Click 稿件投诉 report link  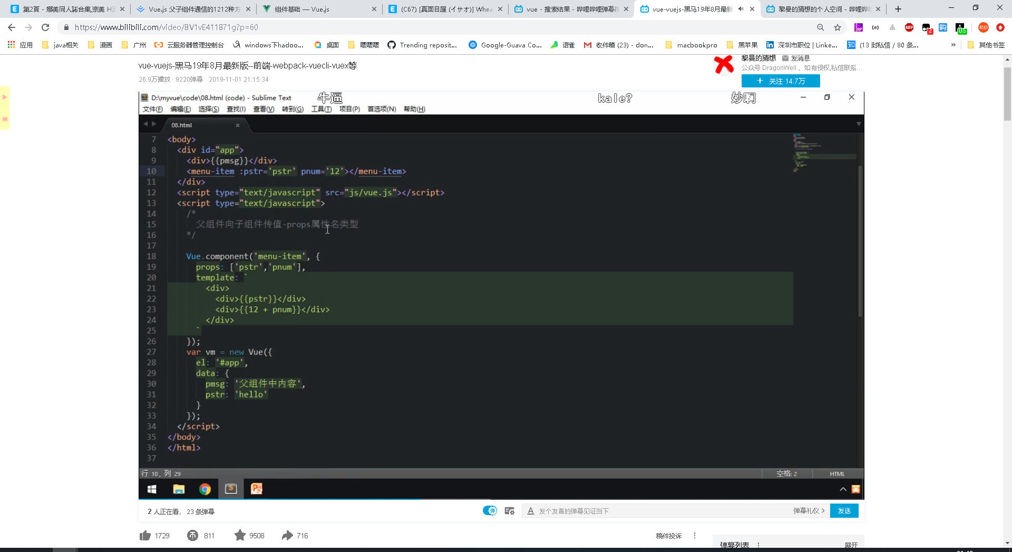click(668, 536)
